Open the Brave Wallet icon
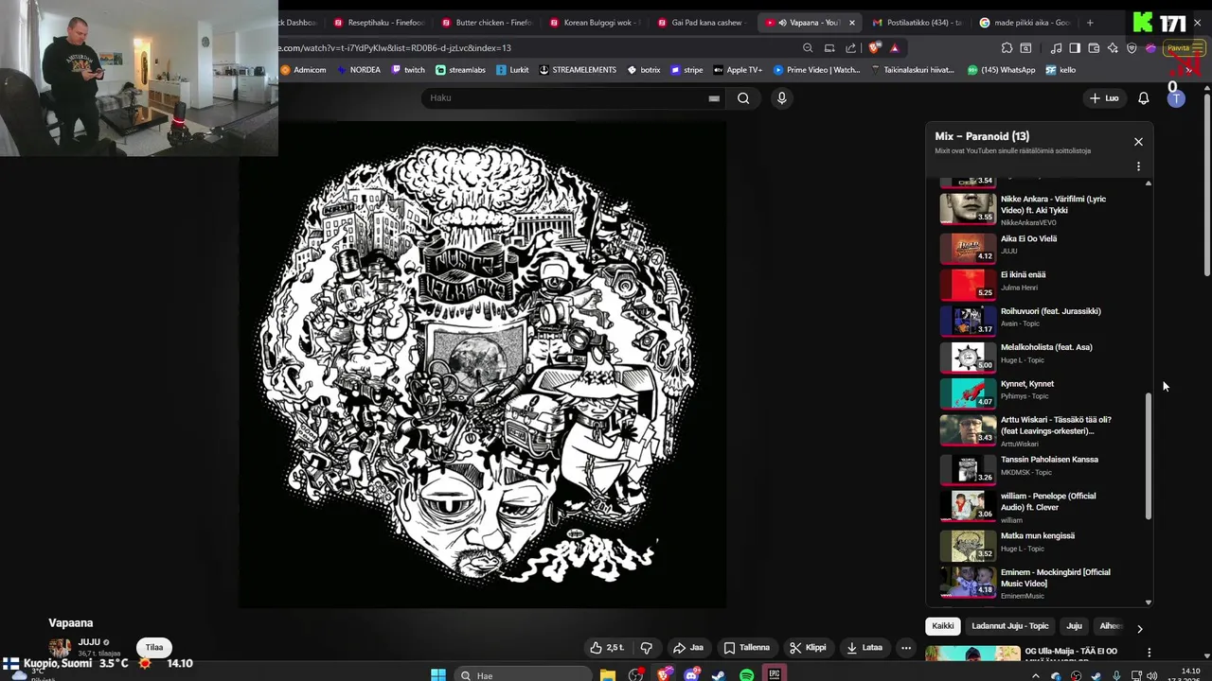1212x681 pixels. [1094, 48]
